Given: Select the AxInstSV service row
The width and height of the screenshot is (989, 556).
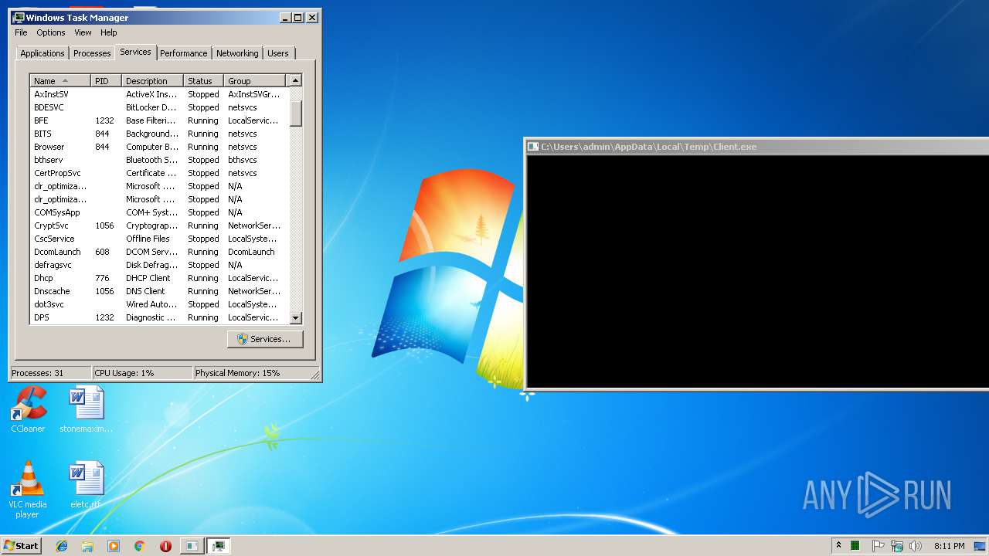Looking at the screenshot, I should point(159,94).
